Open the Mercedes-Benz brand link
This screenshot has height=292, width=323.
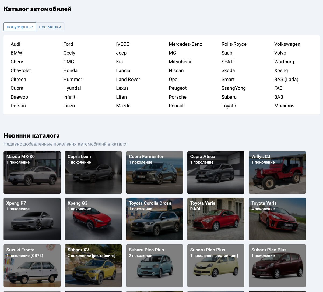click(185, 44)
